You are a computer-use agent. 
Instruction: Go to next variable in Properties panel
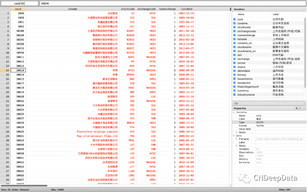click(x=300, y=108)
